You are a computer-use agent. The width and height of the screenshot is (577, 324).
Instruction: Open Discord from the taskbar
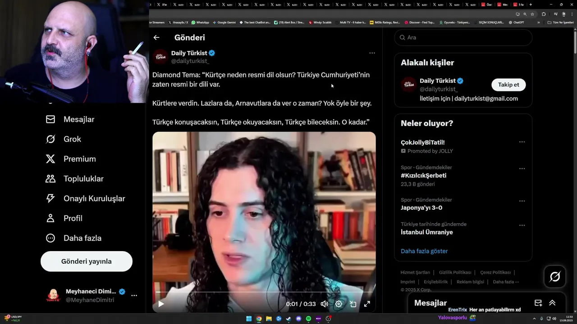(298, 319)
